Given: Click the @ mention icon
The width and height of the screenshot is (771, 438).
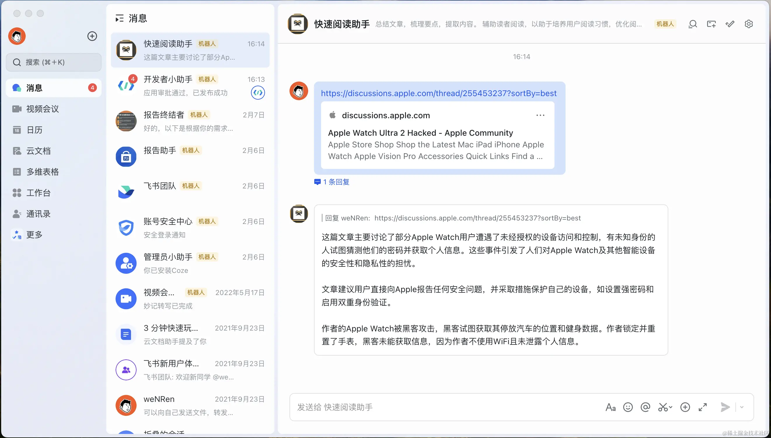Looking at the screenshot, I should [x=645, y=407].
